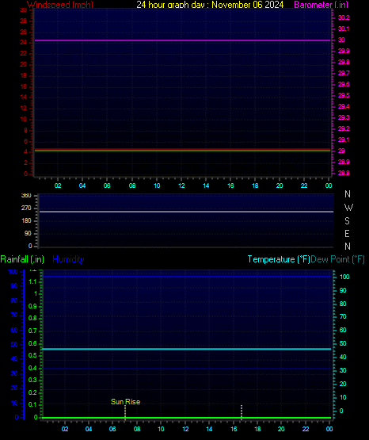This screenshot has width=369, height=440.
Task: Click the hour '06' label under windspeed graph
Action: (x=107, y=186)
